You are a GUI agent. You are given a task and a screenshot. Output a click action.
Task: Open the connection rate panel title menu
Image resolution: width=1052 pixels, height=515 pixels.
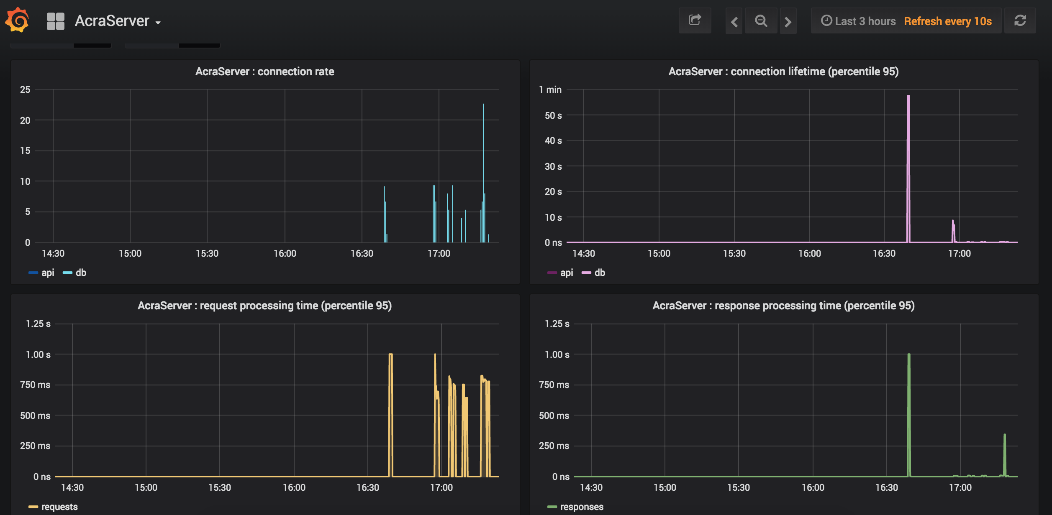point(264,71)
